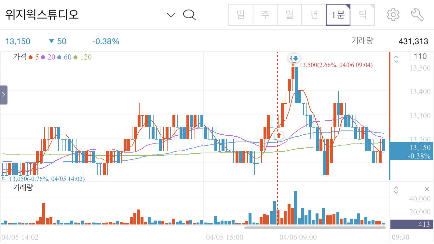Click the 40,000 volume axis label
The width and height of the screenshot is (434, 244).
point(420,199)
